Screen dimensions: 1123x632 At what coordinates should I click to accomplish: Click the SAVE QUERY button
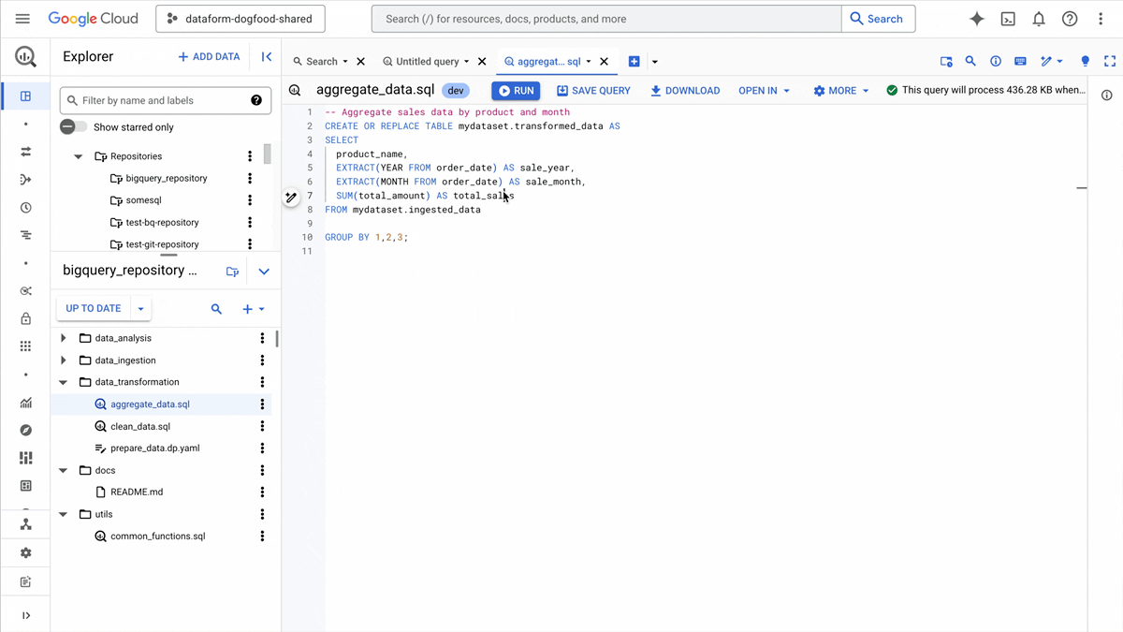click(593, 91)
